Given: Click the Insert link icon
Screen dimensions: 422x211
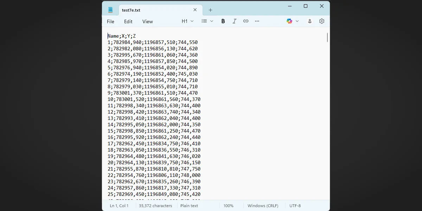Looking at the screenshot, I should 246,21.
